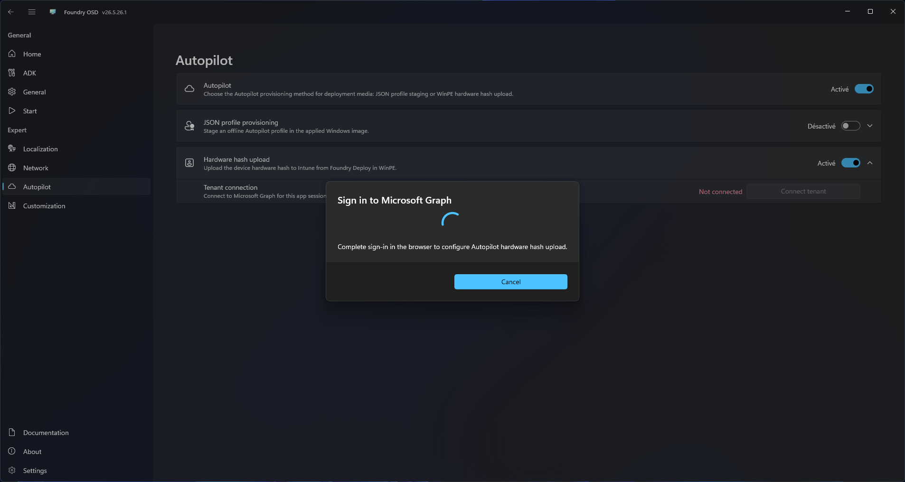Click the 'Désactivé' status label
The width and height of the screenshot is (905, 482).
[821, 126]
